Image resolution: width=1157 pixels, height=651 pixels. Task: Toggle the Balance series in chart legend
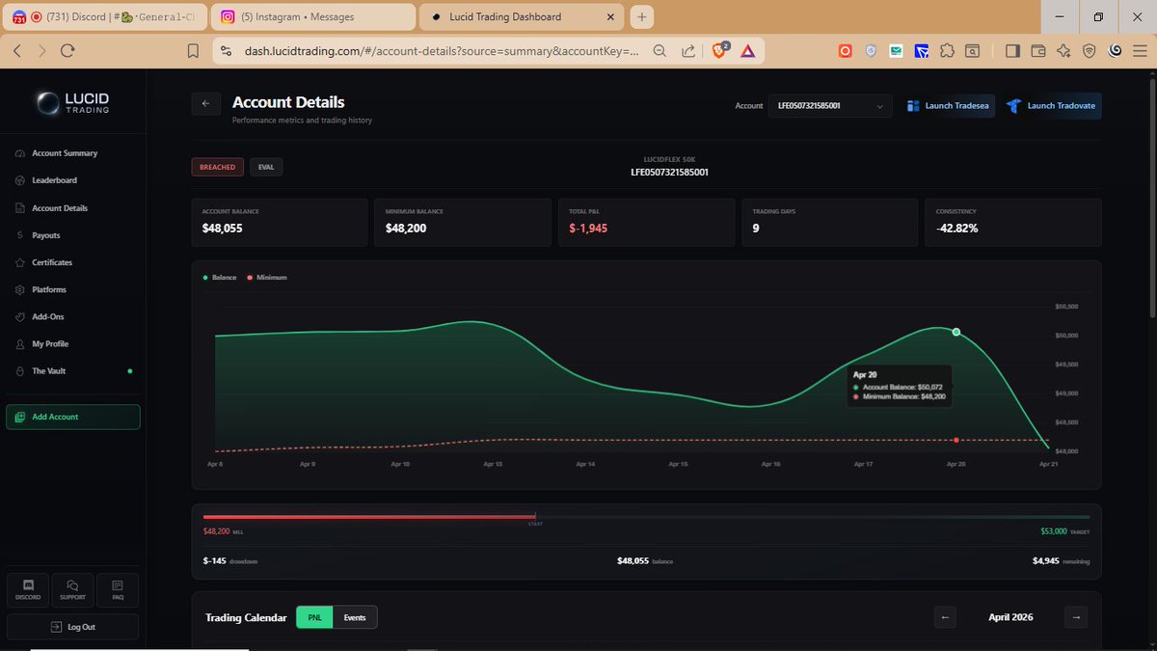(x=220, y=277)
